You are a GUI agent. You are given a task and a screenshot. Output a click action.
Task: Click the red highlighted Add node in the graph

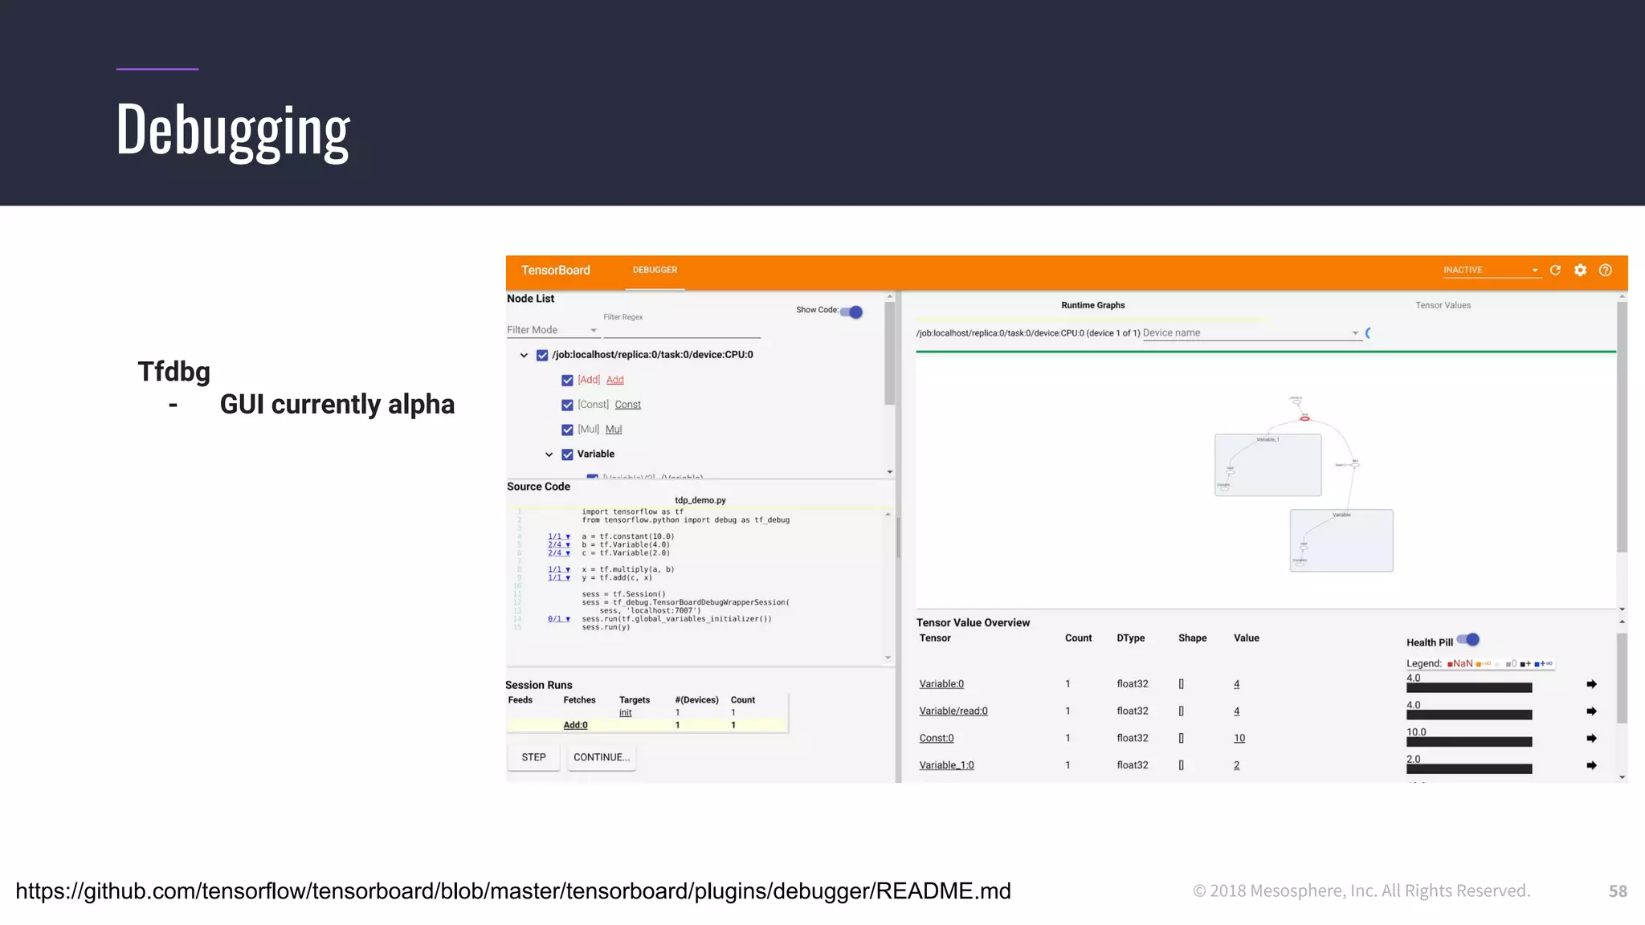click(x=1304, y=418)
